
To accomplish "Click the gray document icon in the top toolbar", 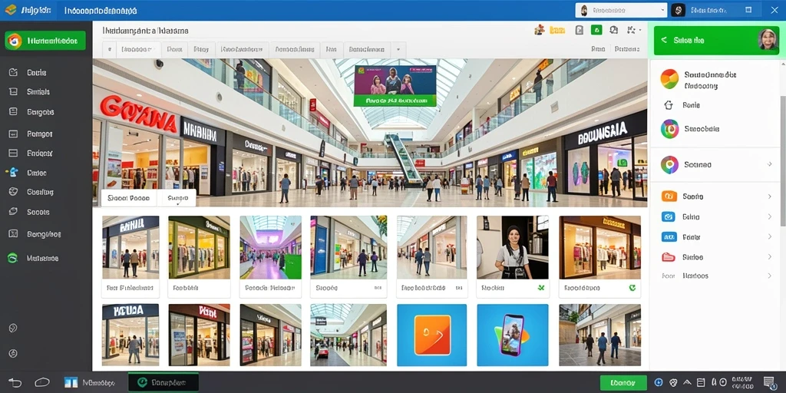I will (x=580, y=30).
